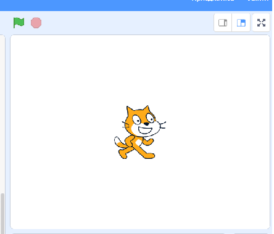Click the green flag to start the project
This screenshot has height=234, width=274.
pyautogui.click(x=19, y=23)
